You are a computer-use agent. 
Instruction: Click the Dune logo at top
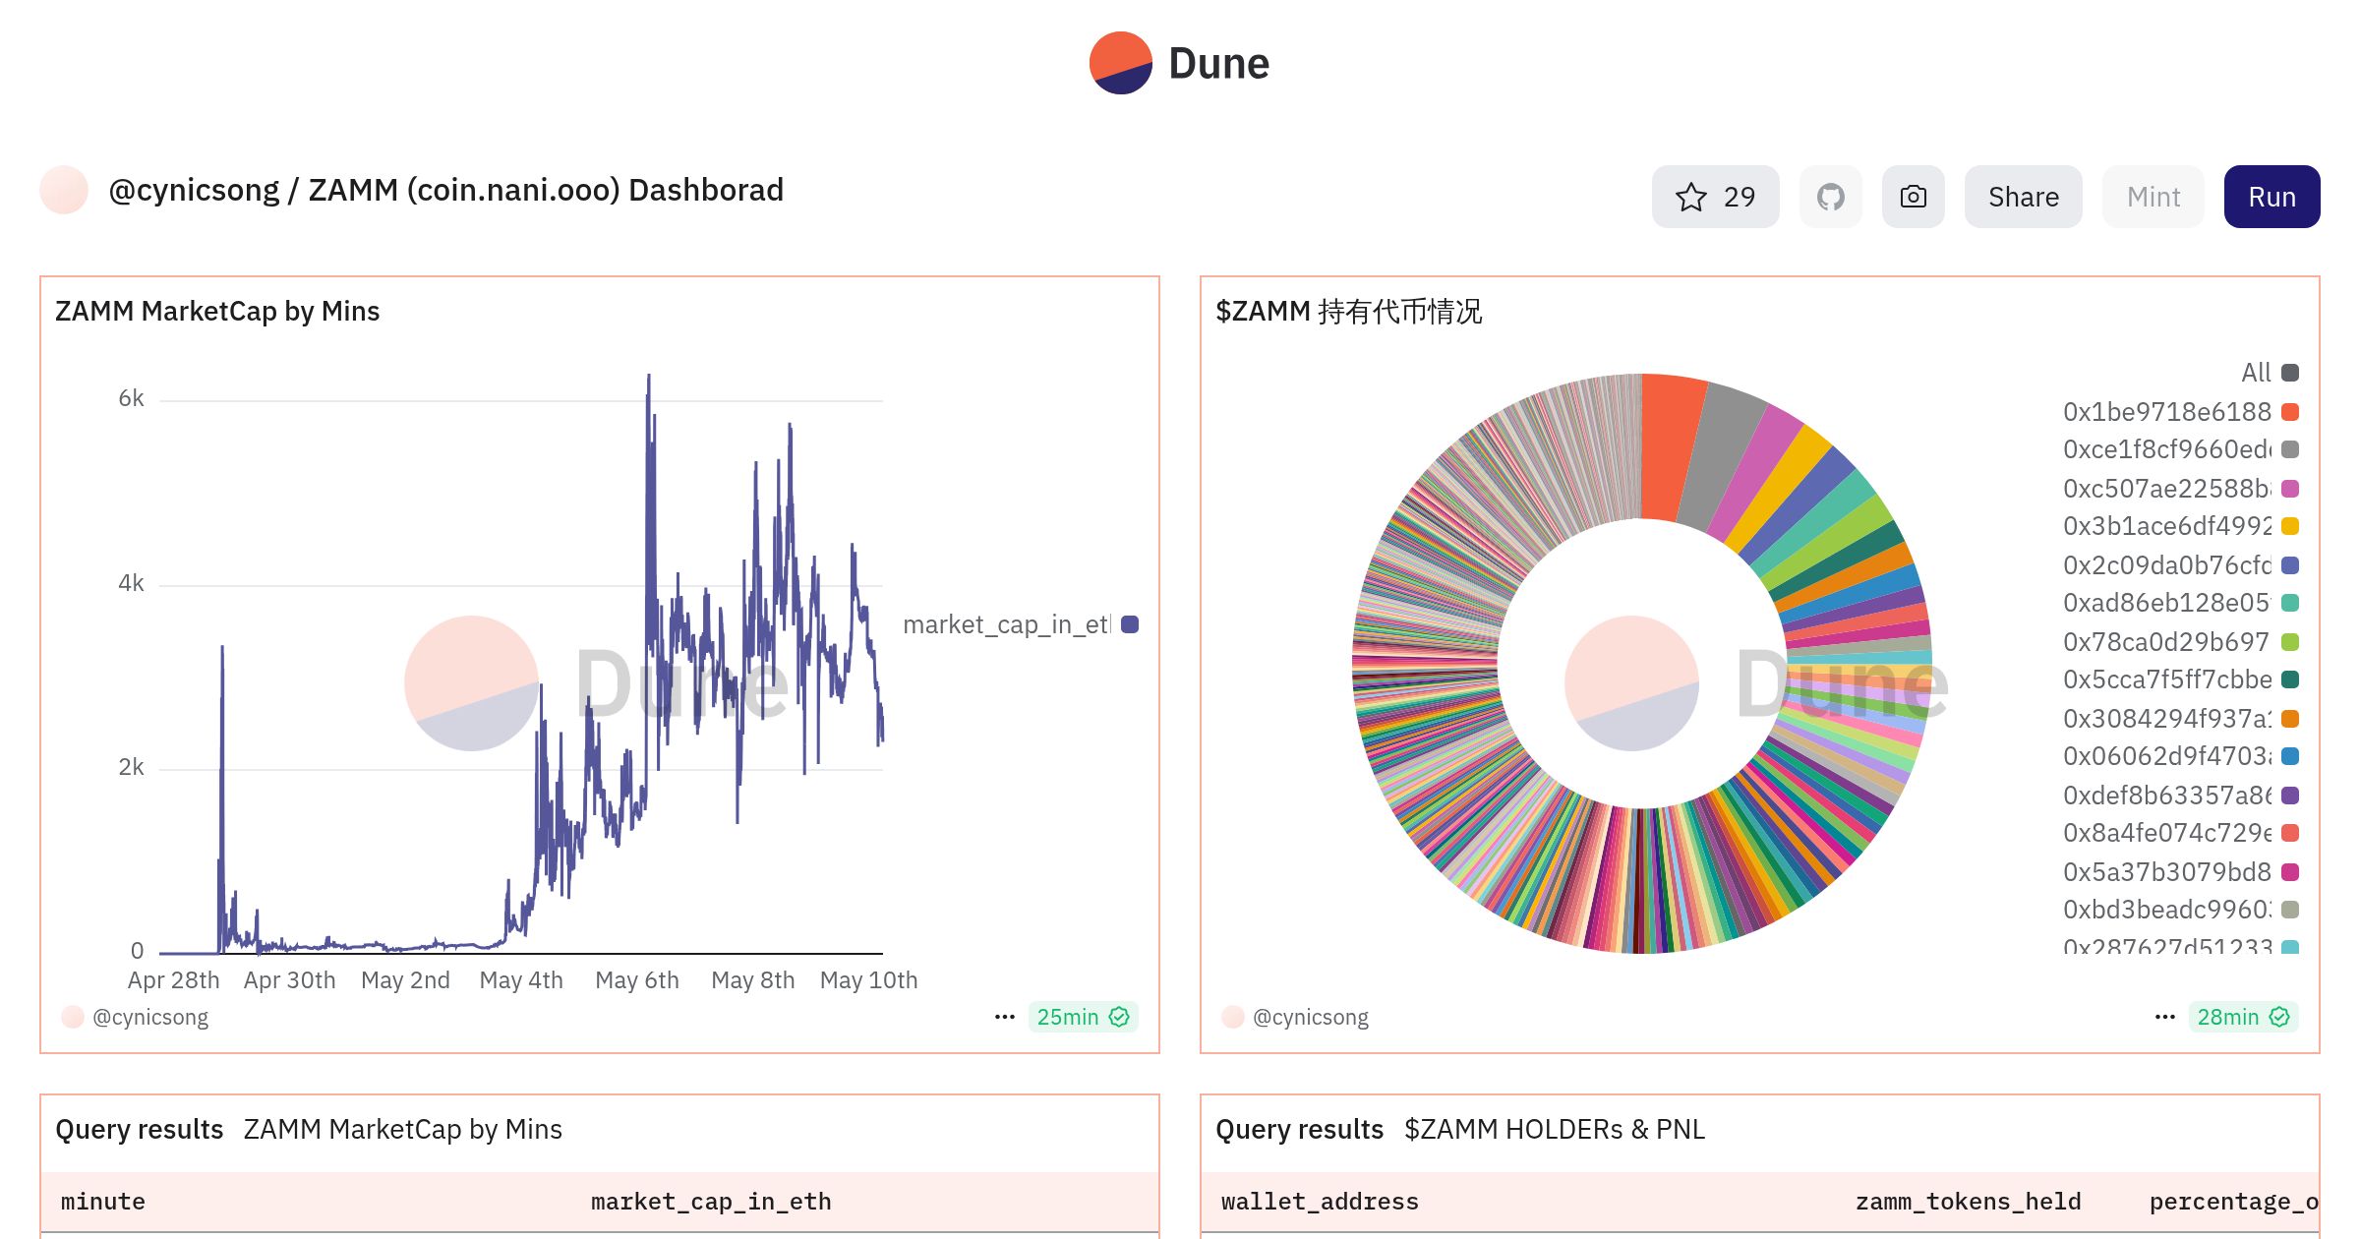coord(1179,63)
